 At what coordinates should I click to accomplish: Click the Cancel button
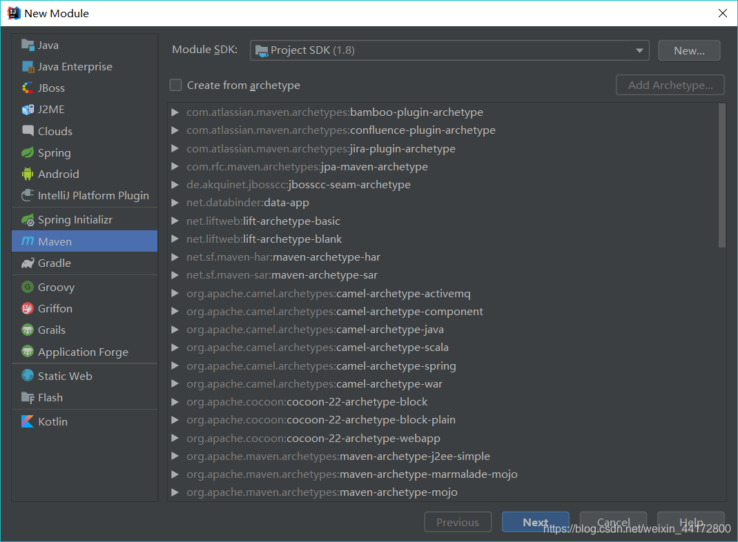(613, 522)
